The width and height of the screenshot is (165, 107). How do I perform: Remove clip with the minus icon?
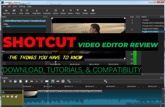pyautogui.click(x=31, y=81)
